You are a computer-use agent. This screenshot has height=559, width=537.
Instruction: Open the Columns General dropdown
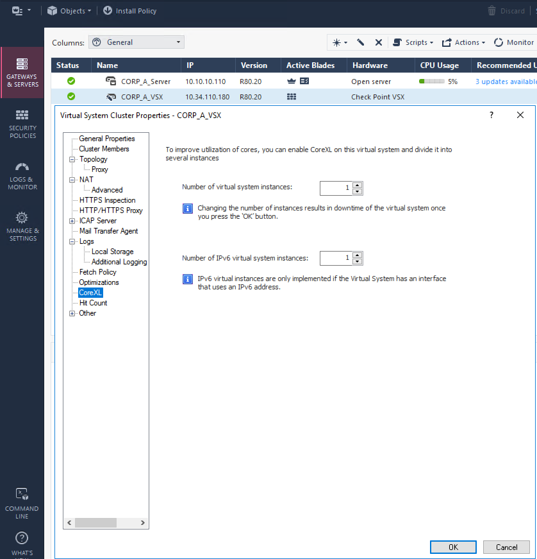click(x=136, y=42)
